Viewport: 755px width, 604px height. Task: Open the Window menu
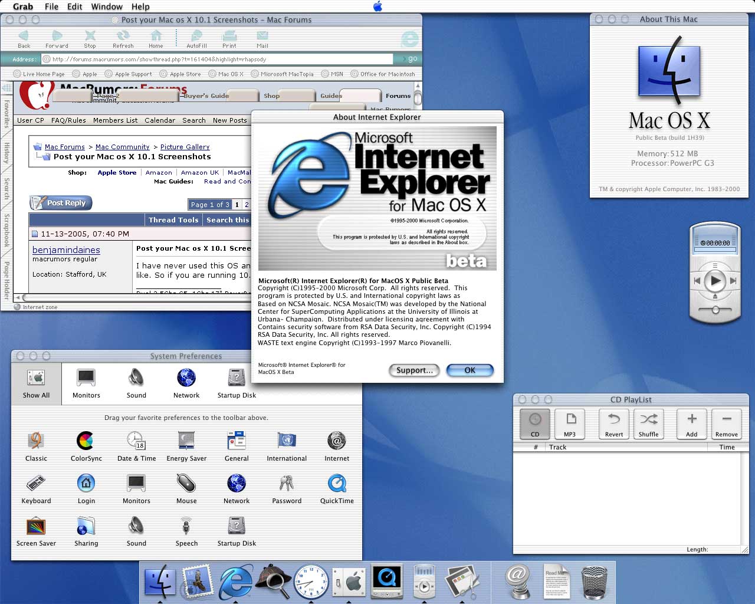pyautogui.click(x=107, y=6)
